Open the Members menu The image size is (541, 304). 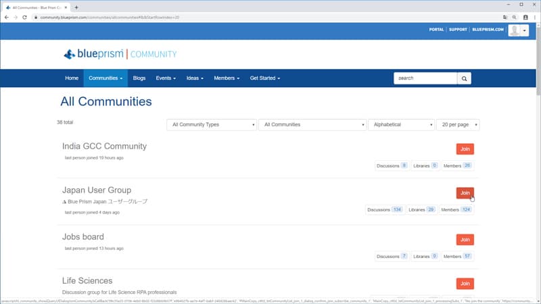point(227,78)
